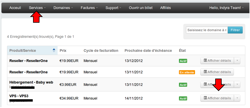
Task: Expand the Domaines menu
Action: [63, 8]
